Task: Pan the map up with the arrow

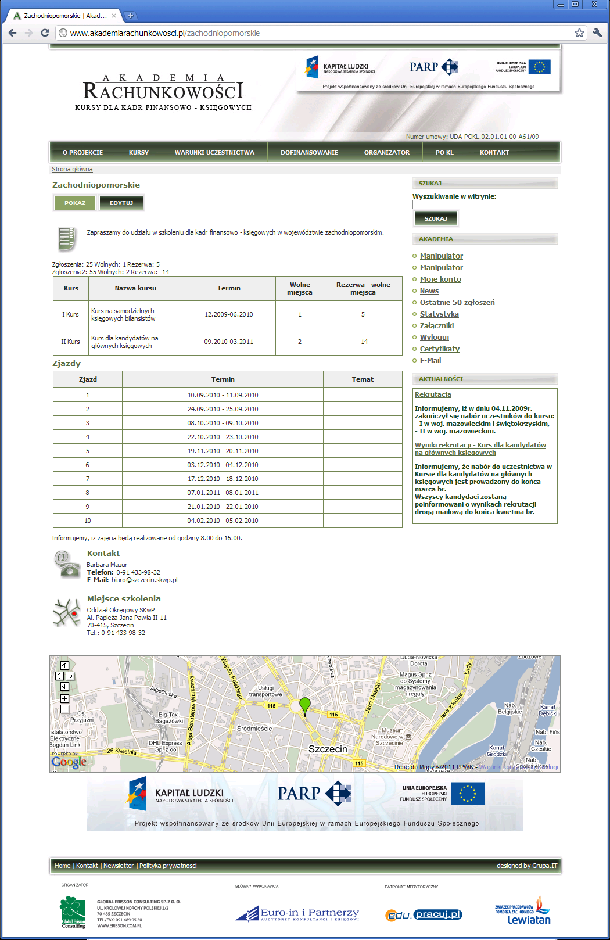Action: point(64,666)
